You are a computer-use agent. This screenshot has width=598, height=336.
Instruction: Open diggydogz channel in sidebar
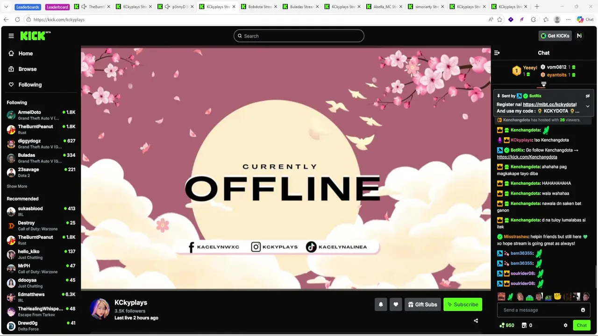pos(41,143)
